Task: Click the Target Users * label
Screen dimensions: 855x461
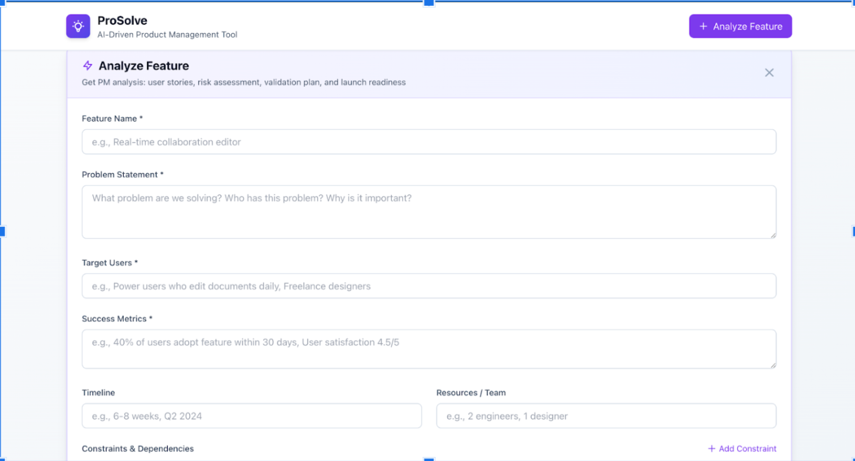Action: point(109,263)
